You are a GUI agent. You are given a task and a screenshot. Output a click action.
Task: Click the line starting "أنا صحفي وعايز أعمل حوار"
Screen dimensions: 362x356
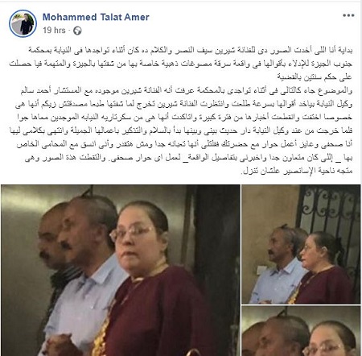click(x=184, y=144)
